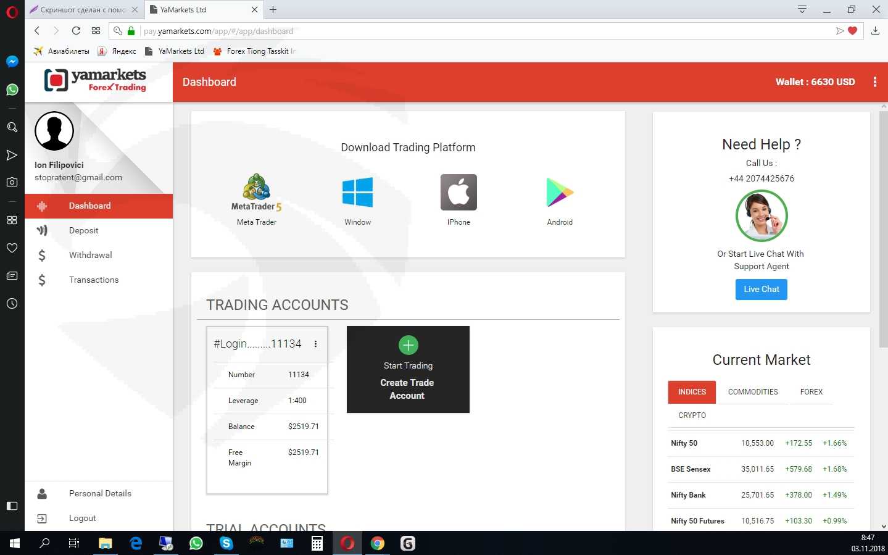Start a Live Chat with support
This screenshot has height=555, width=888.
pos(761,290)
